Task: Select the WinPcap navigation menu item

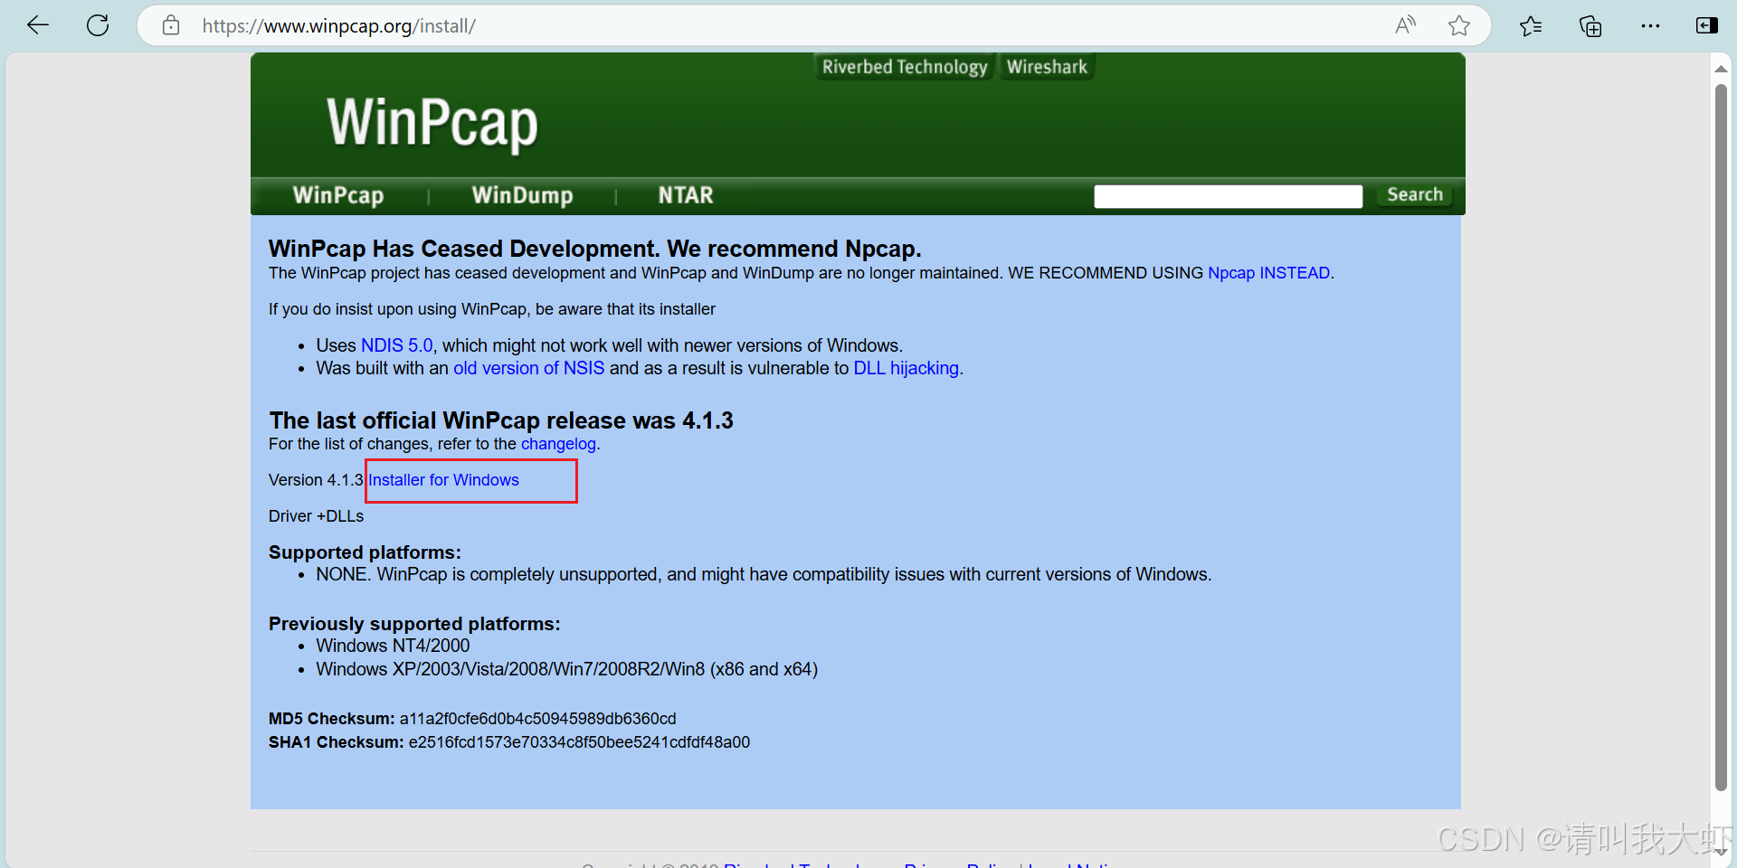Action: (x=338, y=195)
